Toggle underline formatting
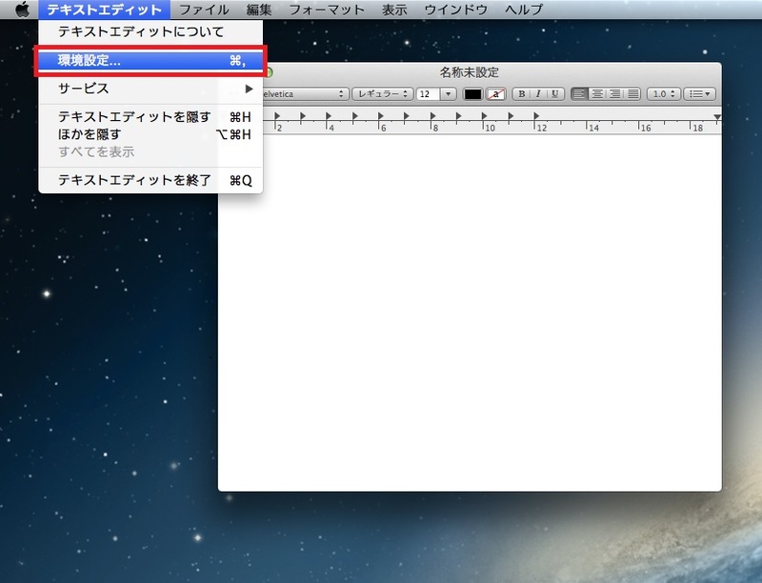This screenshot has width=762, height=583. [x=555, y=93]
